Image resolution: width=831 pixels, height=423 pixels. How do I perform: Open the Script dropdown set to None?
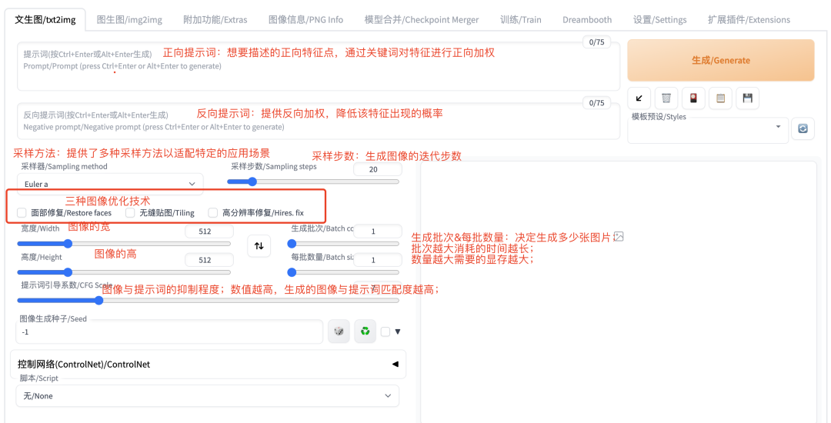[207, 395]
